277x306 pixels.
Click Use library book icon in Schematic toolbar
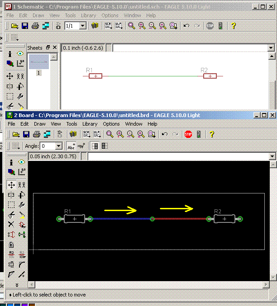[95, 26]
